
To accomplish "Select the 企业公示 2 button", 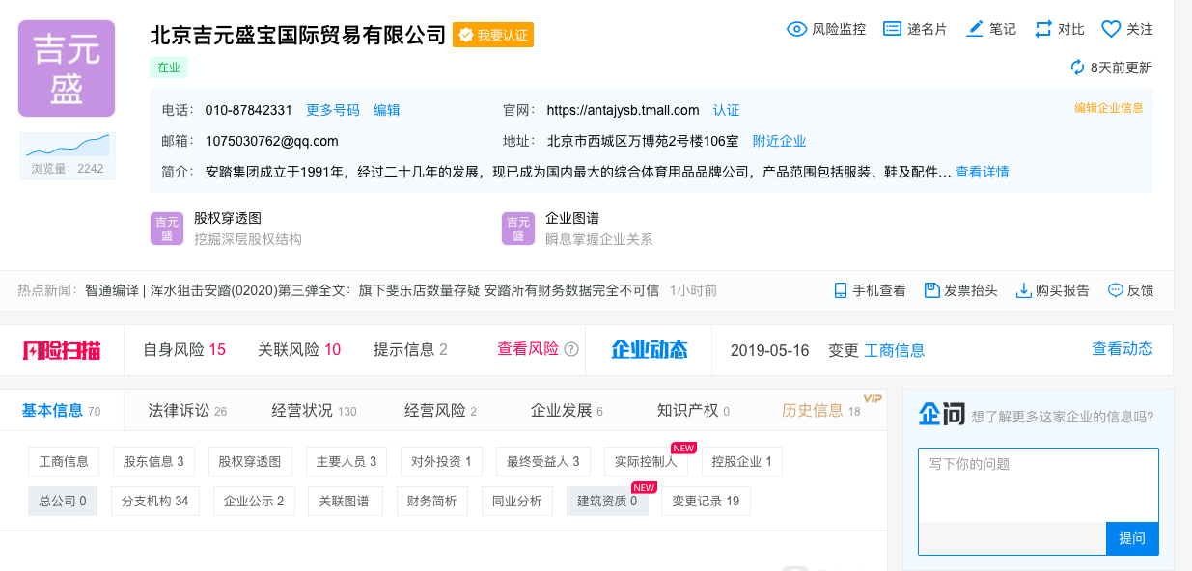I will pos(254,502).
